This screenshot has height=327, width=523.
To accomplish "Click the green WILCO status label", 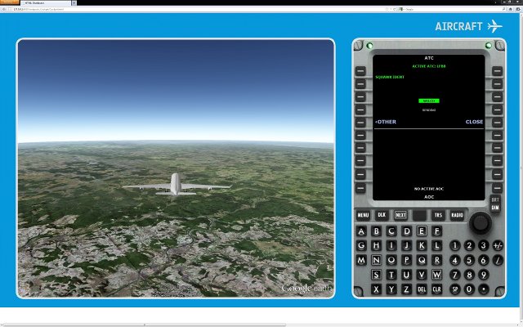I will [x=429, y=101].
